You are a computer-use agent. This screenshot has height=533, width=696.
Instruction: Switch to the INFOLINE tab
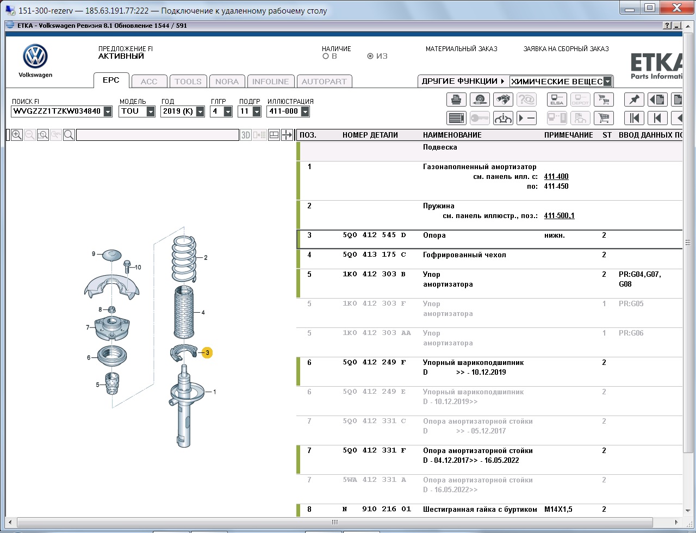click(x=271, y=82)
